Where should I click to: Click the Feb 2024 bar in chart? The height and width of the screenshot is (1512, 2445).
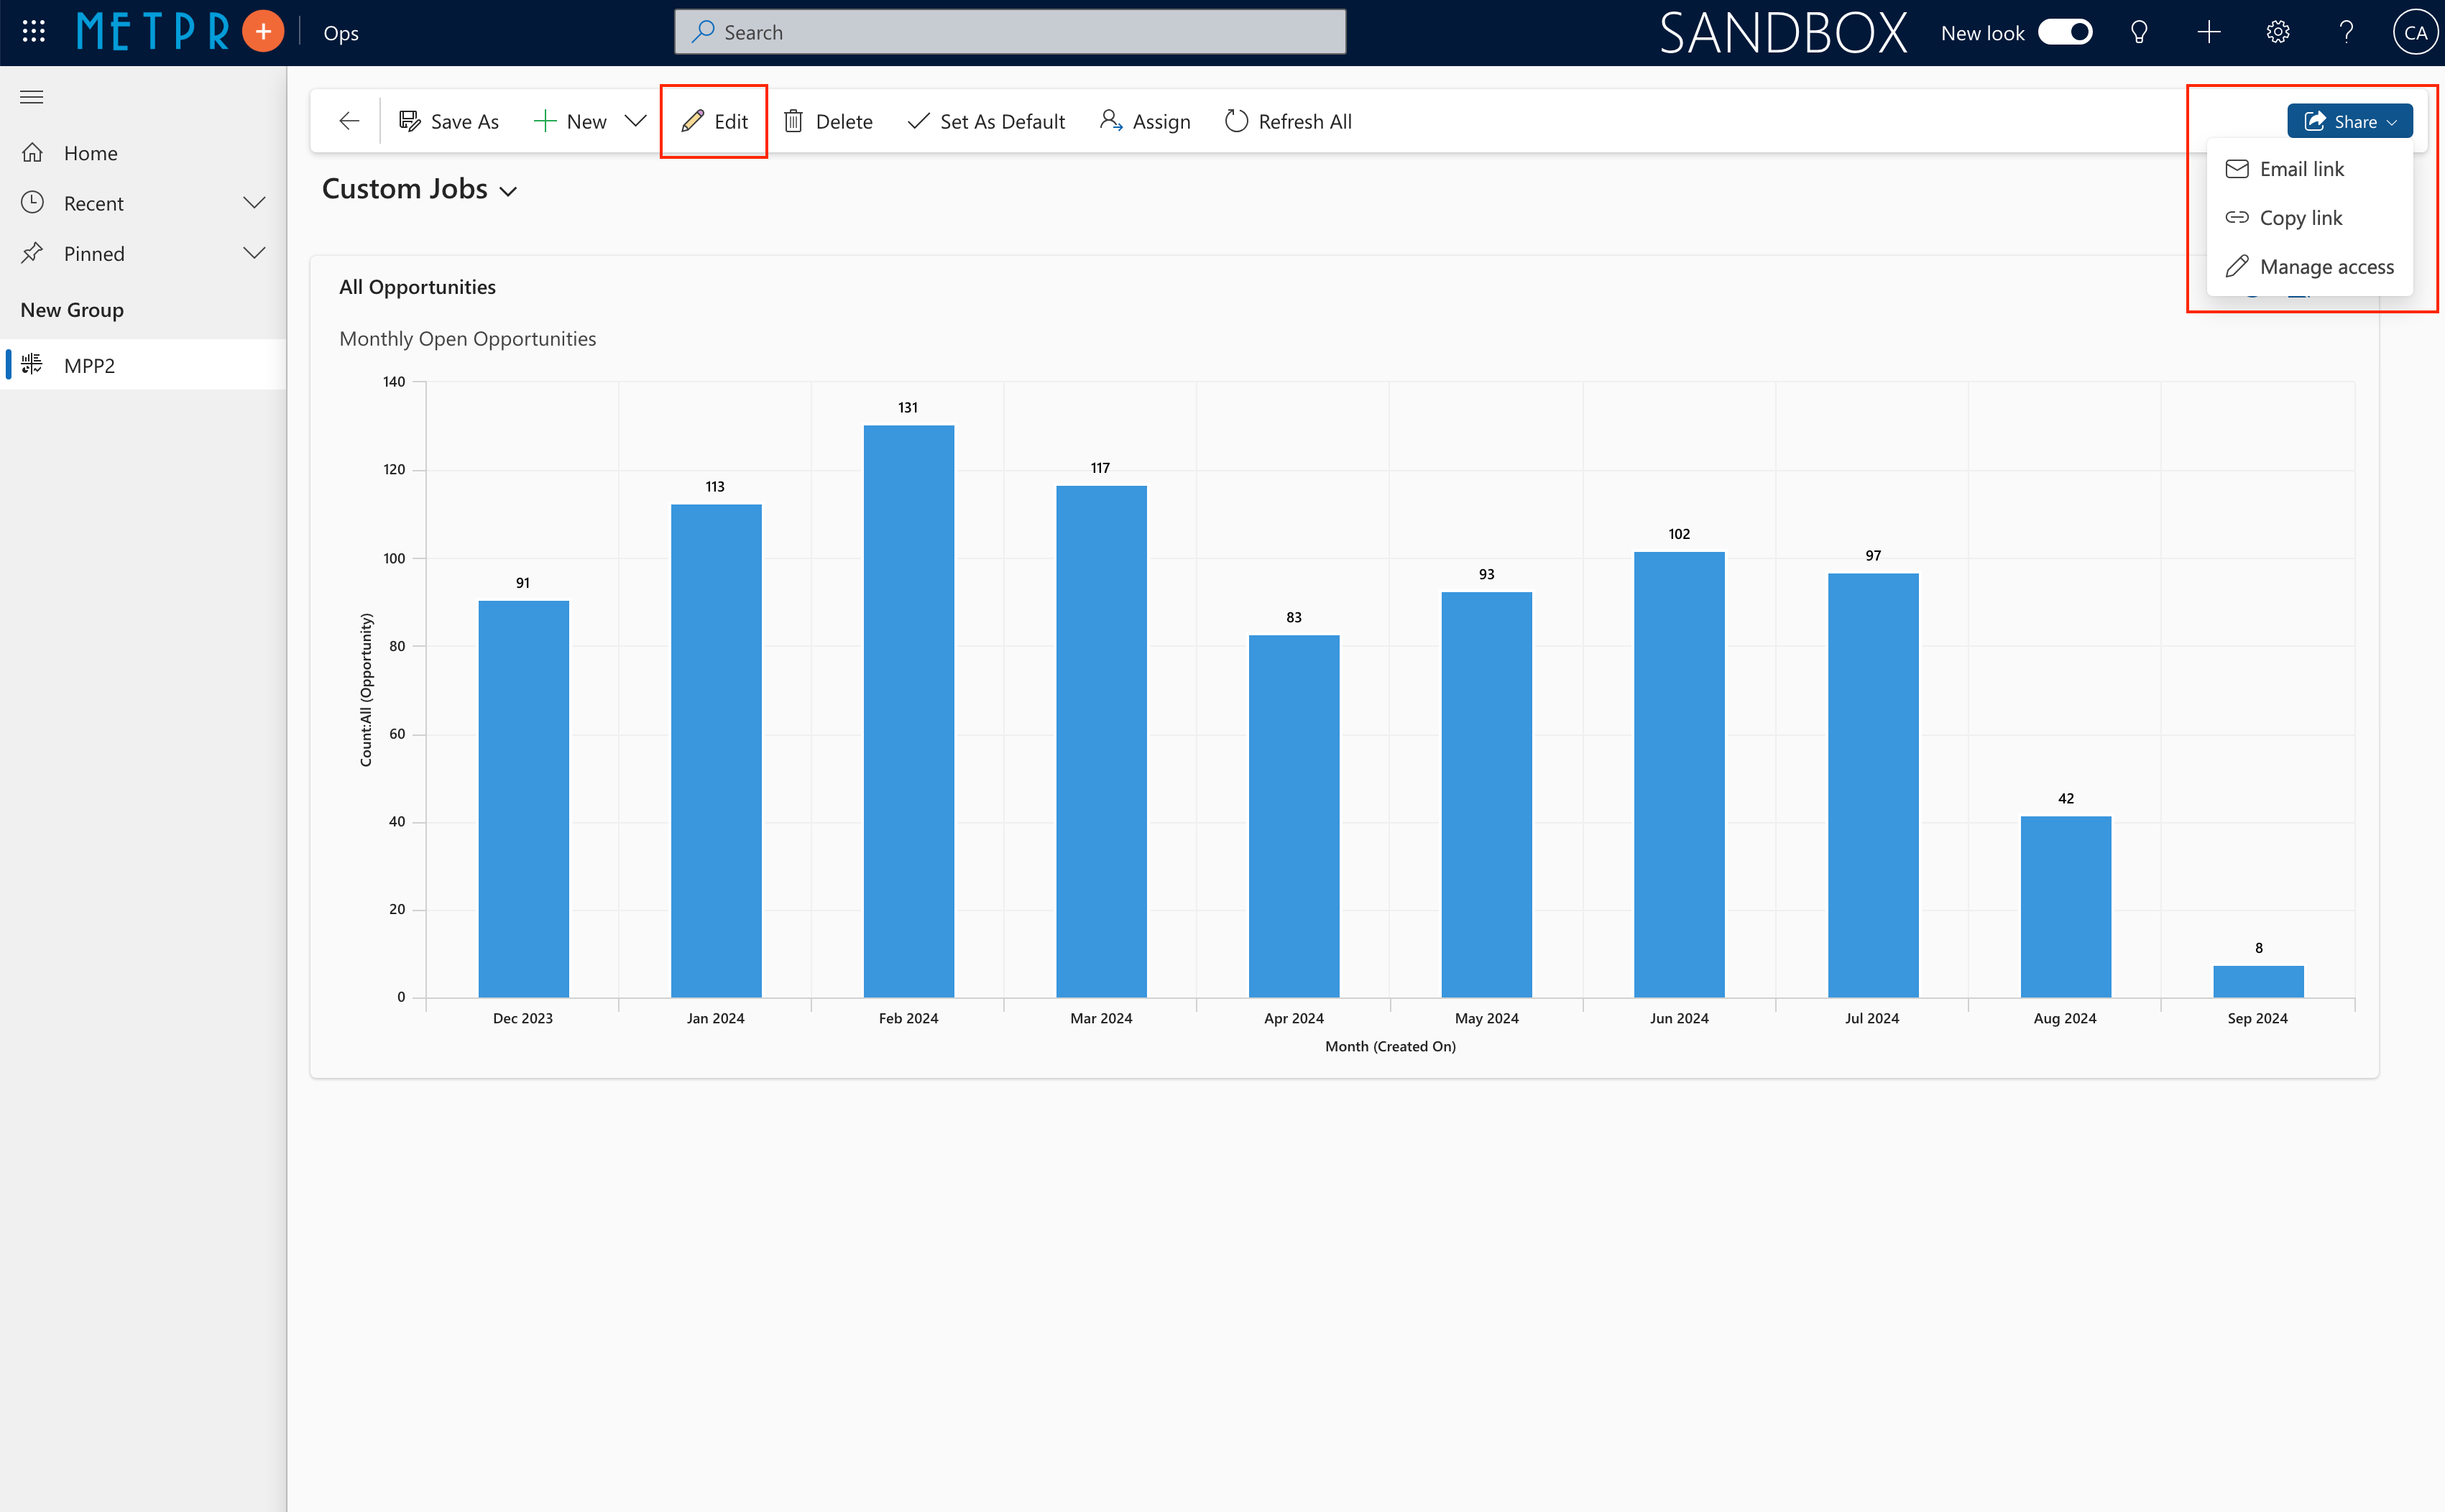coord(908,710)
